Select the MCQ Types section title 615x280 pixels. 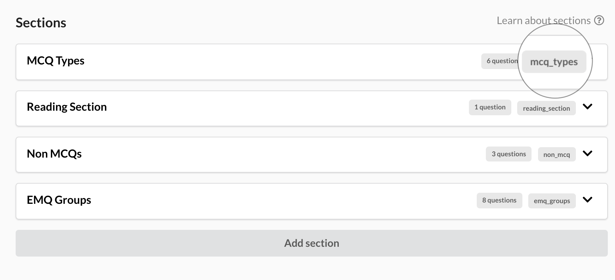[x=55, y=61]
